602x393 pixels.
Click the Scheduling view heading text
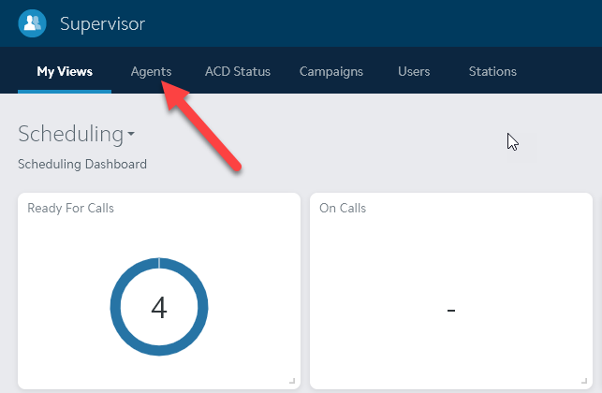(x=70, y=134)
